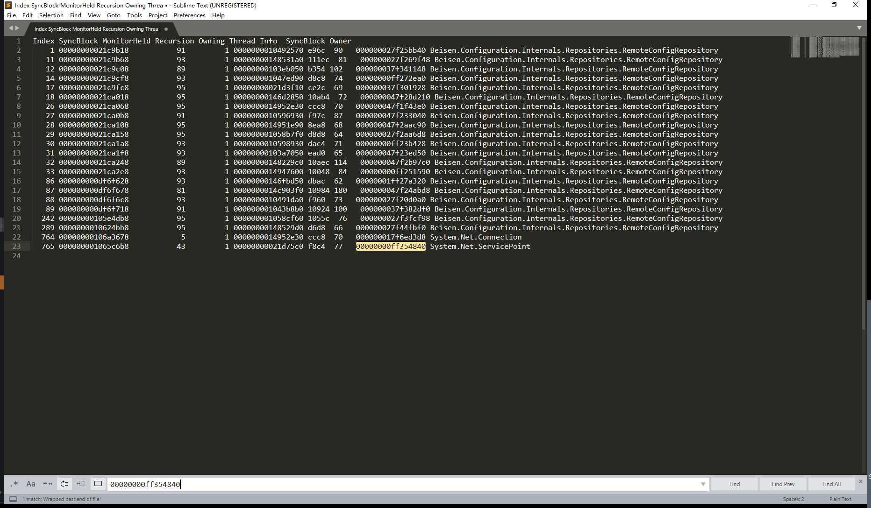Toggle regular expression search mode
Screen dimensions: 871x508
[x=14, y=484]
